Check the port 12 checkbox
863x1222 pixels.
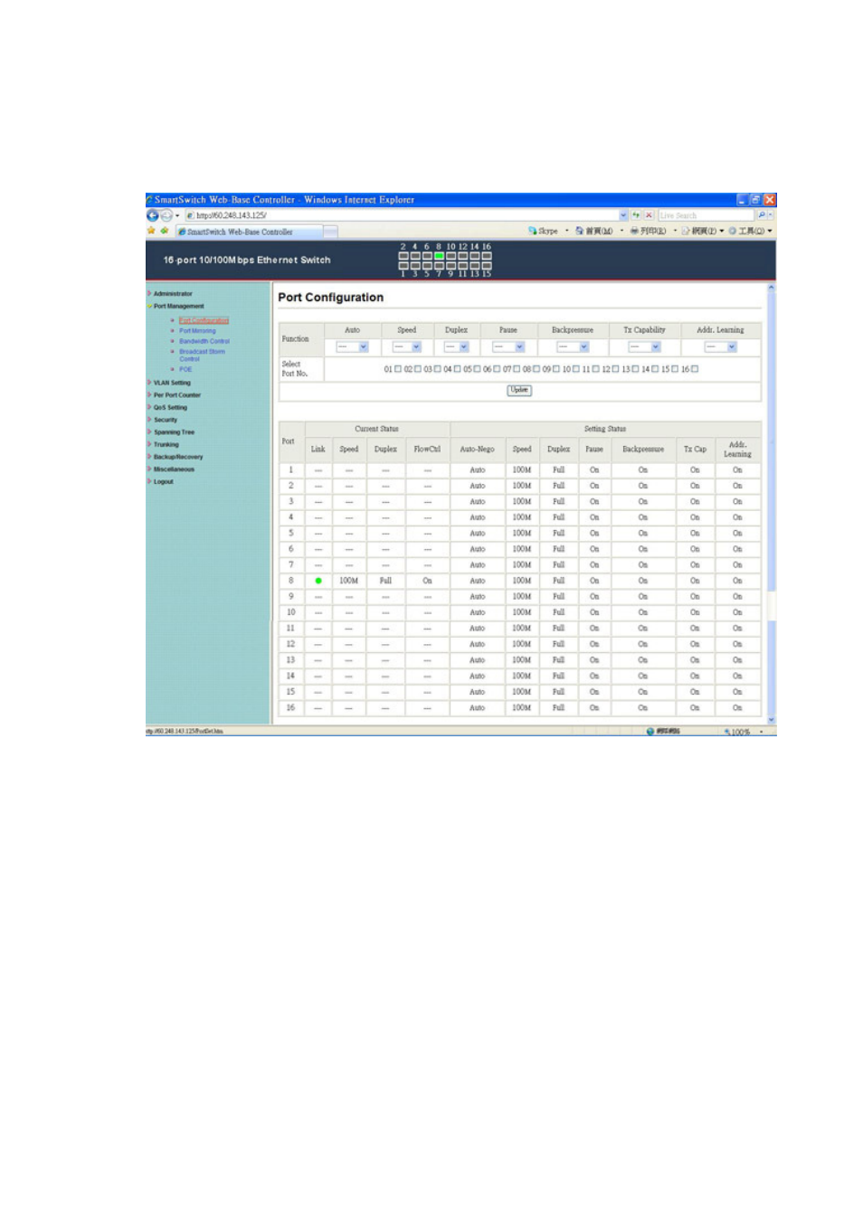point(616,369)
